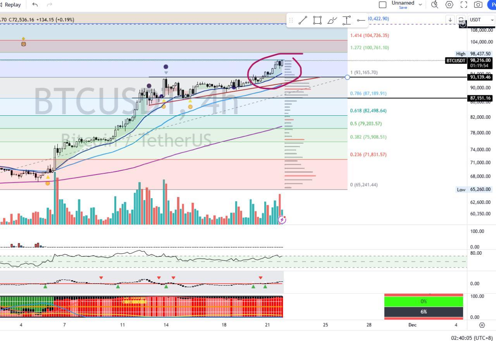Select the Brush drawing tool

click(x=332, y=21)
